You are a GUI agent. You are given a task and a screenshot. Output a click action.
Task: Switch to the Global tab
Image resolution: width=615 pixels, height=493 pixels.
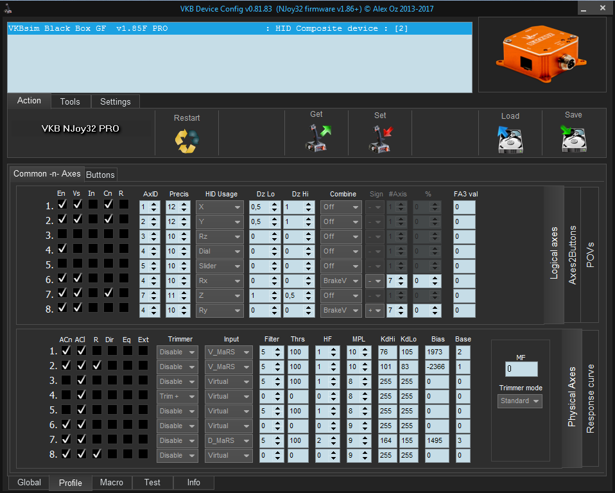[29, 483]
